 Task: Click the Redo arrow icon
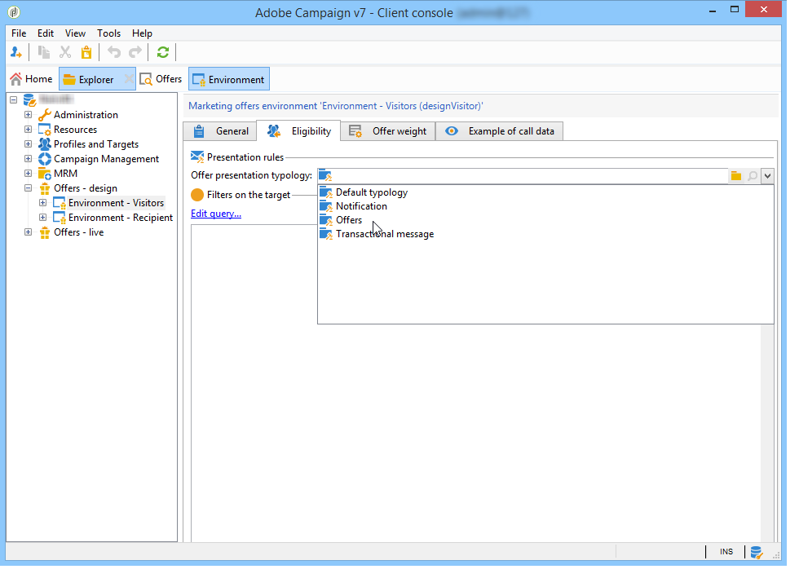tap(135, 52)
